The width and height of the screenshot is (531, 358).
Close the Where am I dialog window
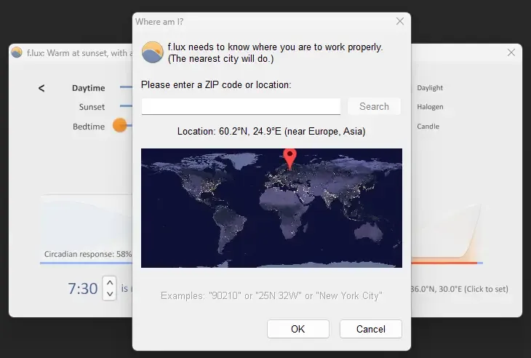400,21
